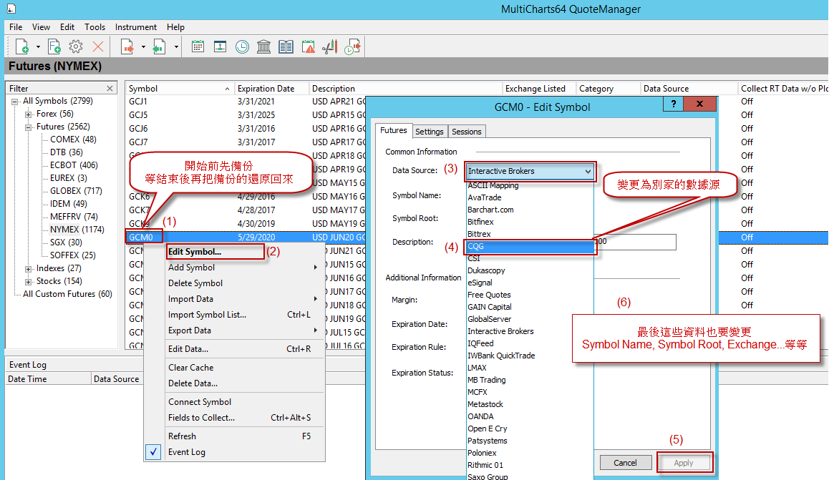The image size is (829, 480).
Task: Select COMEX (48) in the filter tree
Action: [73, 139]
